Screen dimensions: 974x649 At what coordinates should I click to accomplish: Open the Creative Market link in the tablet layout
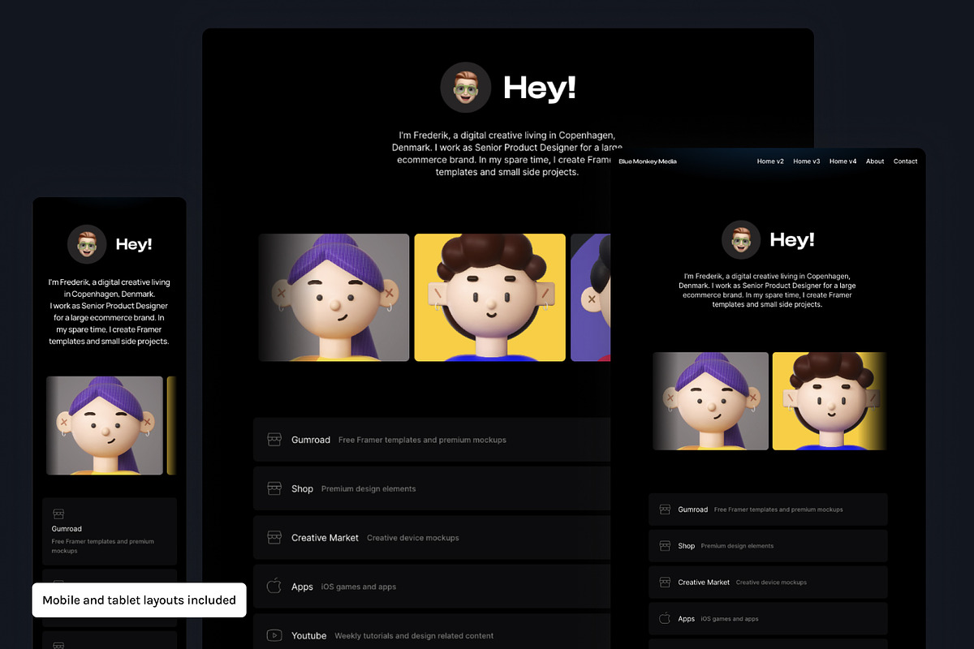768,582
